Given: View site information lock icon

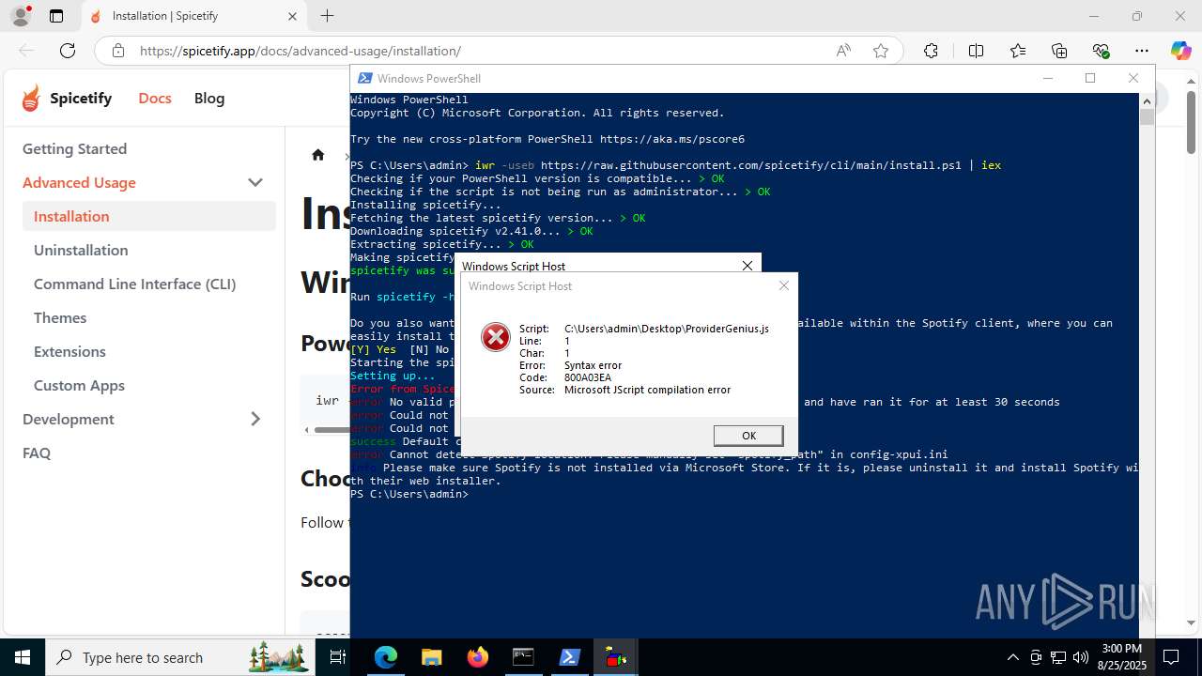Looking at the screenshot, I should tap(118, 51).
